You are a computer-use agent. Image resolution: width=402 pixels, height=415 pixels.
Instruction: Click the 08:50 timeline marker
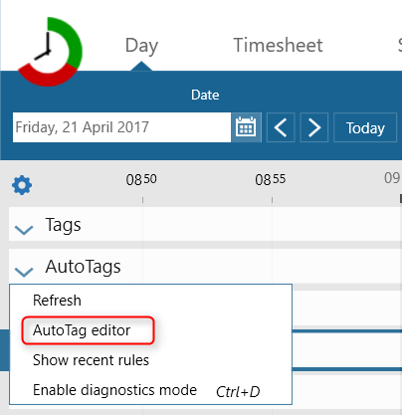point(141,179)
